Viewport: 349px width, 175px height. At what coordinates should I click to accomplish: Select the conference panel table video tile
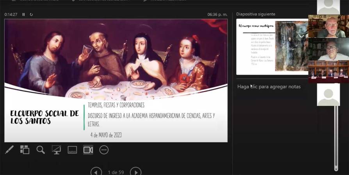tap(329, 72)
